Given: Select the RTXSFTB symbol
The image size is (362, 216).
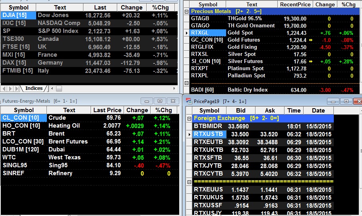Looking at the screenshot, I should coord(208,158).
